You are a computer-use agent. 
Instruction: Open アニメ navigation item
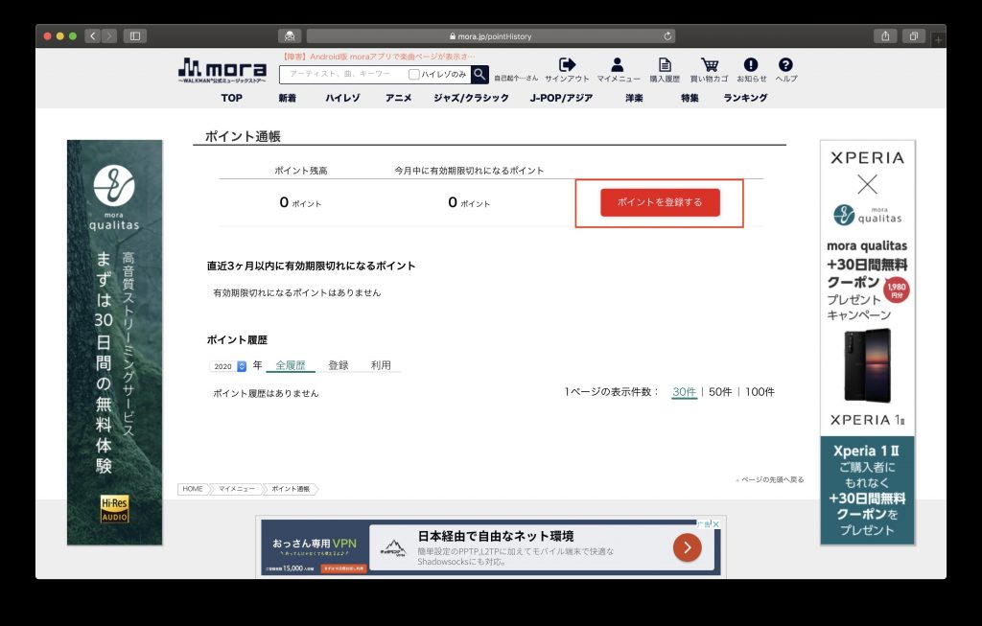(x=398, y=98)
